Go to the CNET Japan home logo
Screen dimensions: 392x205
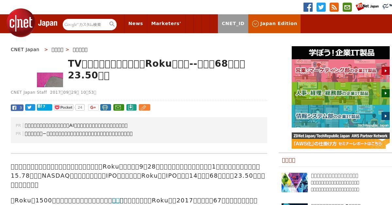pyautogui.click(x=32, y=23)
